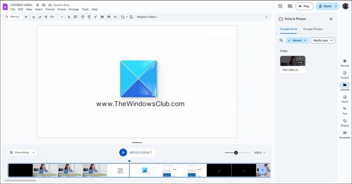Screen dimensions: 352x184
Task: Open the Shapes sidebar tool
Action: pyautogui.click(x=344, y=123)
